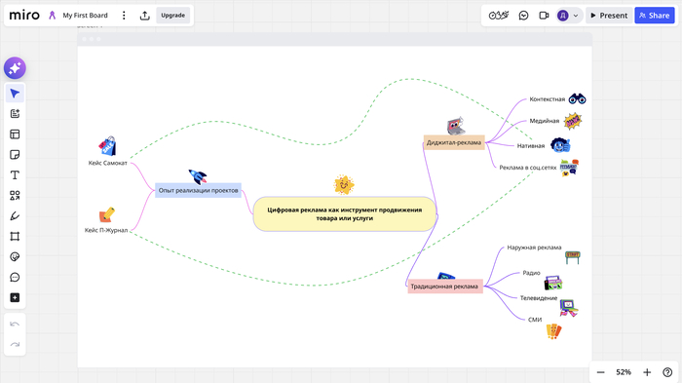The image size is (682, 383).
Task: Select the Text tool
Action: (x=15, y=175)
